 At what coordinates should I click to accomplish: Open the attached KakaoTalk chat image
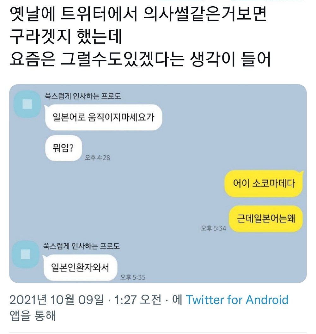click(x=158, y=183)
